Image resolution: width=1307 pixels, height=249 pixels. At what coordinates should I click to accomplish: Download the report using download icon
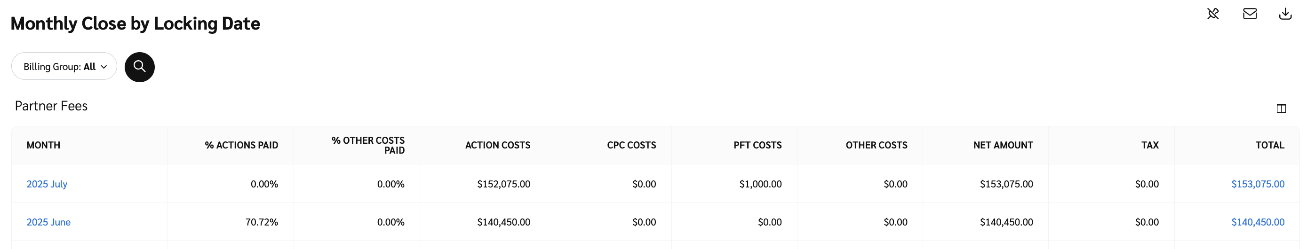[x=1285, y=14]
